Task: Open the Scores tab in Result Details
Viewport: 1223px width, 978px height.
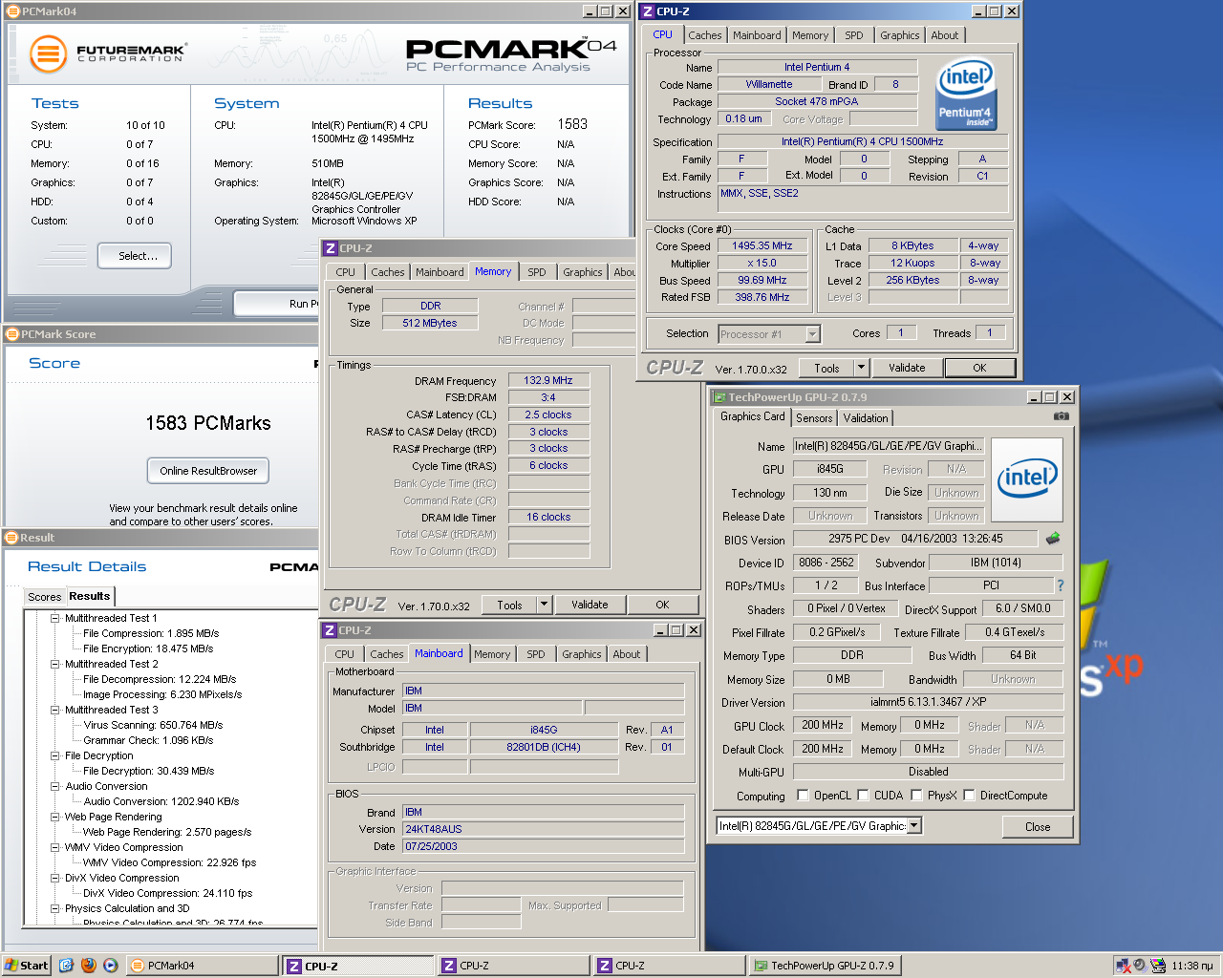Action: click(44, 597)
